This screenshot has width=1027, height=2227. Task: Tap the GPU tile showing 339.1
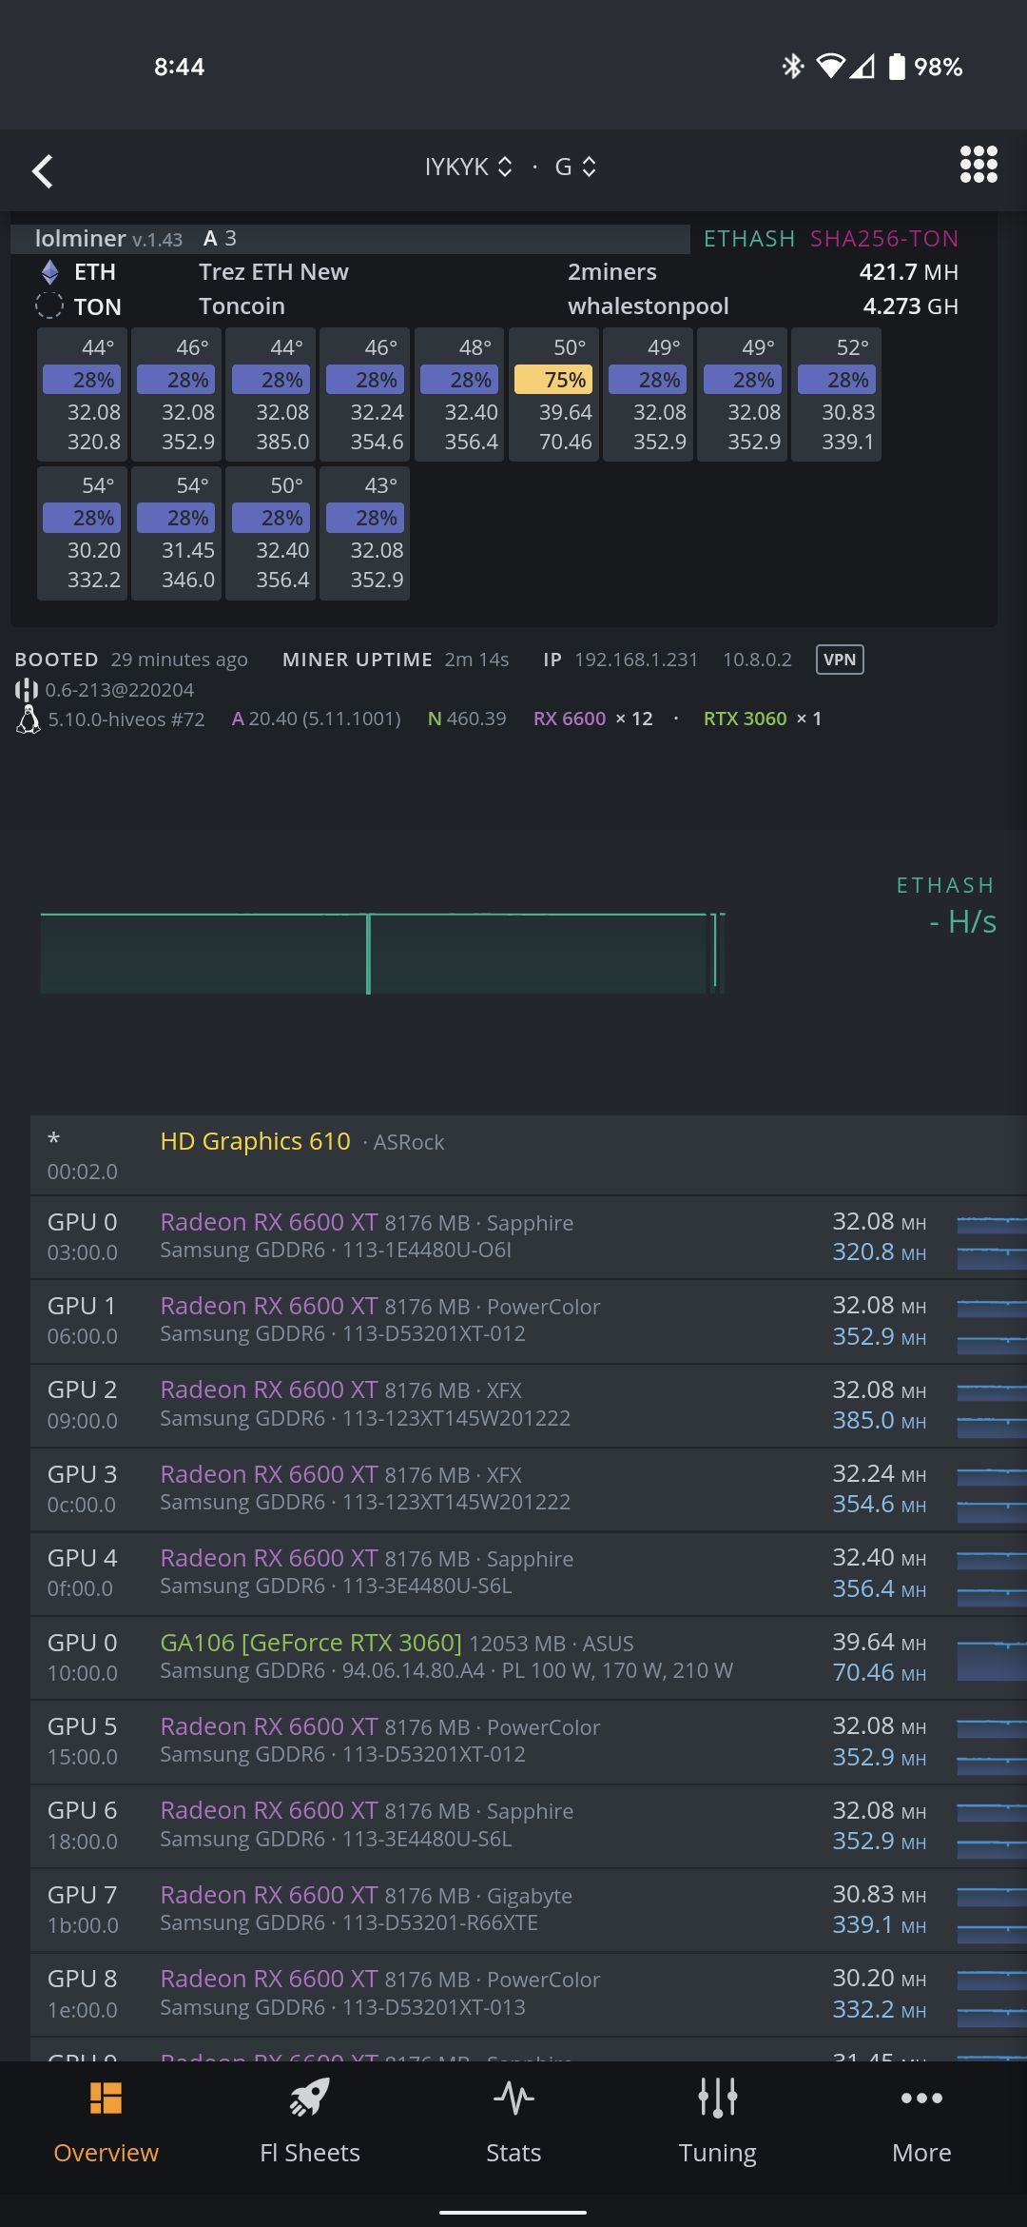836,395
